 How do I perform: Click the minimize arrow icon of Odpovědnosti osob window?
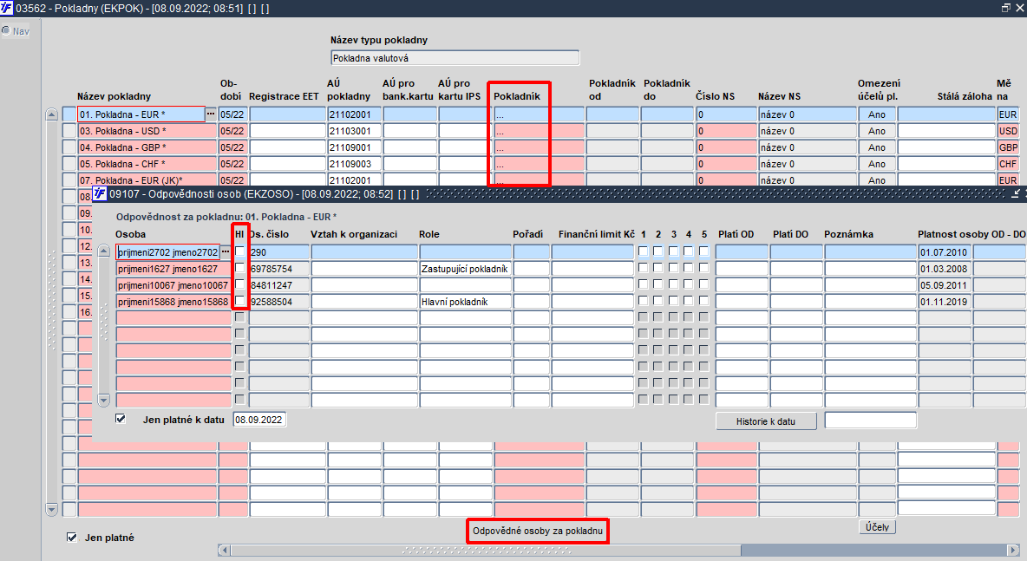pyautogui.click(x=1016, y=193)
